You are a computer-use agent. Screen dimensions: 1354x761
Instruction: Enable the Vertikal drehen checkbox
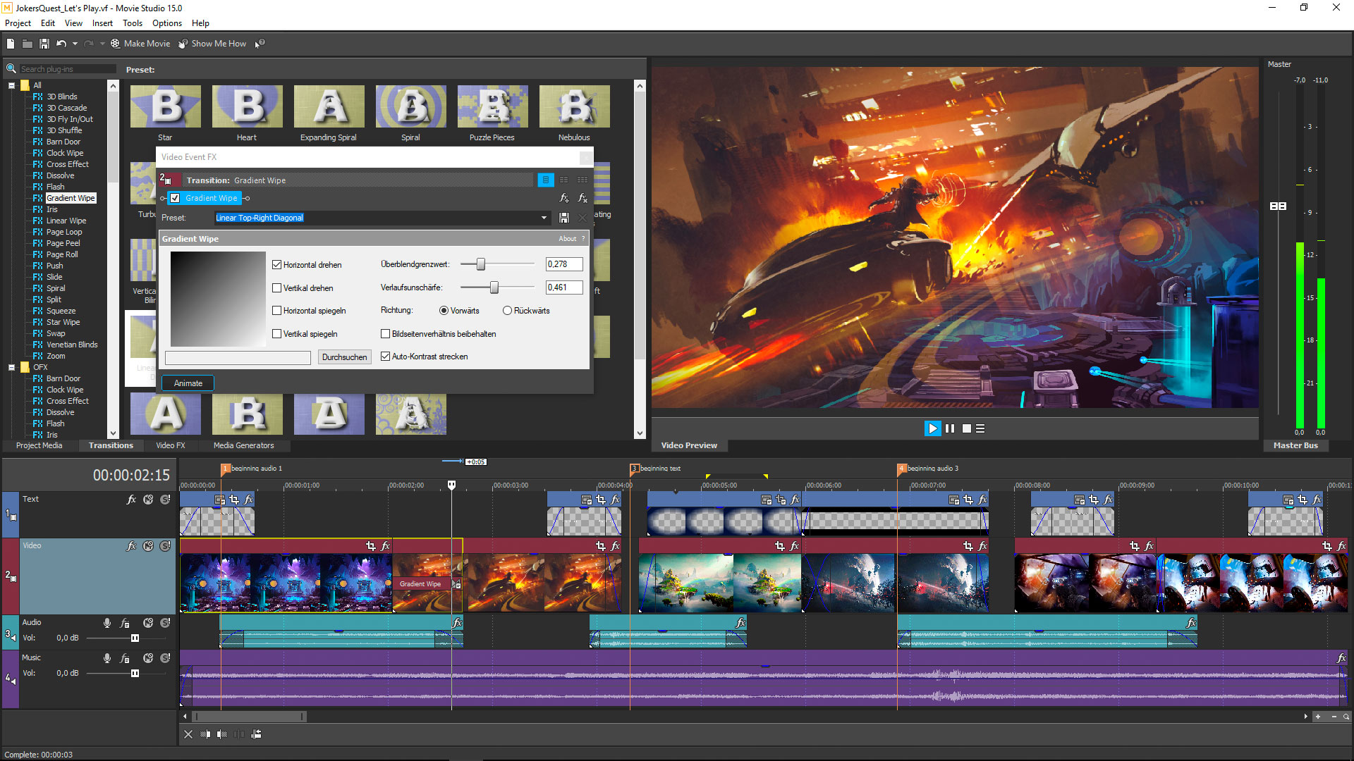(278, 287)
